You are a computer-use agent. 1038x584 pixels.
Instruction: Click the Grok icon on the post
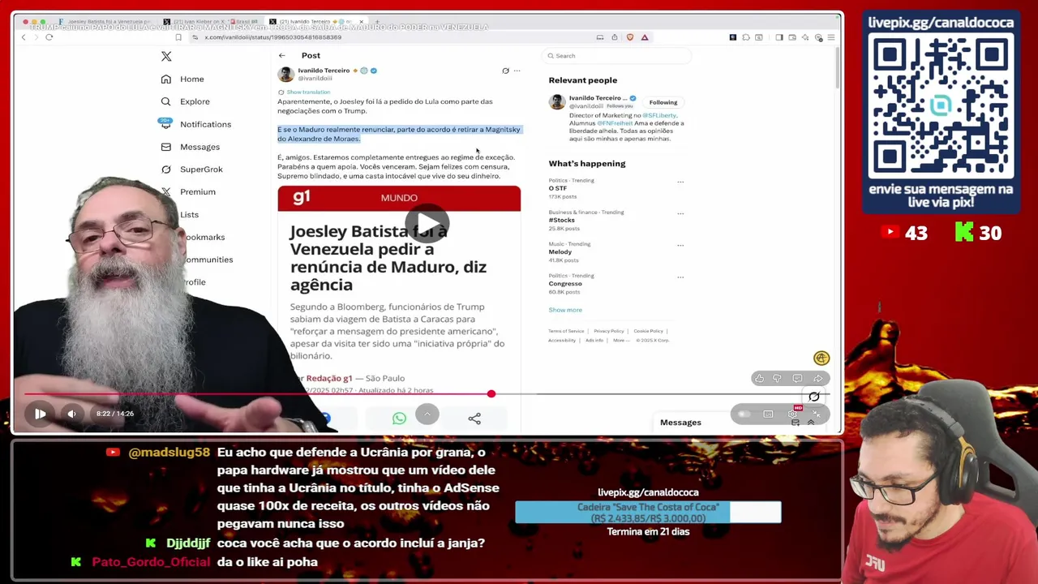505,71
